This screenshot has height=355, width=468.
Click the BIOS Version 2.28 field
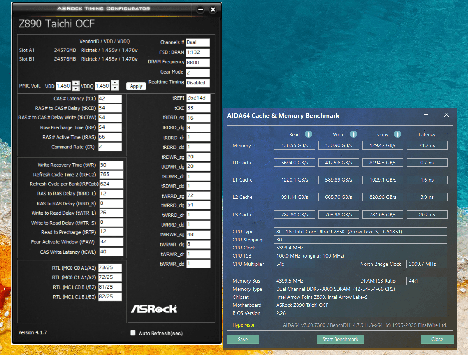pos(361,313)
